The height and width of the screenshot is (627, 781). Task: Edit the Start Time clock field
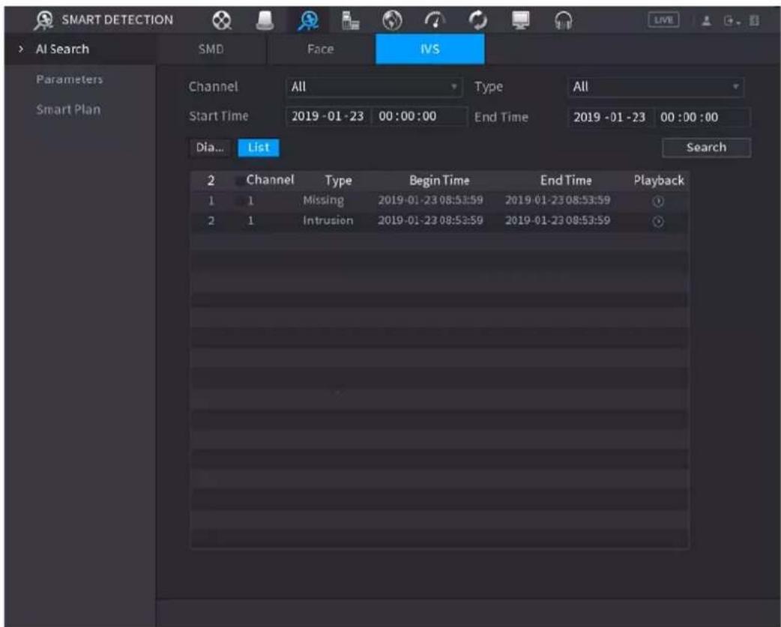420,116
